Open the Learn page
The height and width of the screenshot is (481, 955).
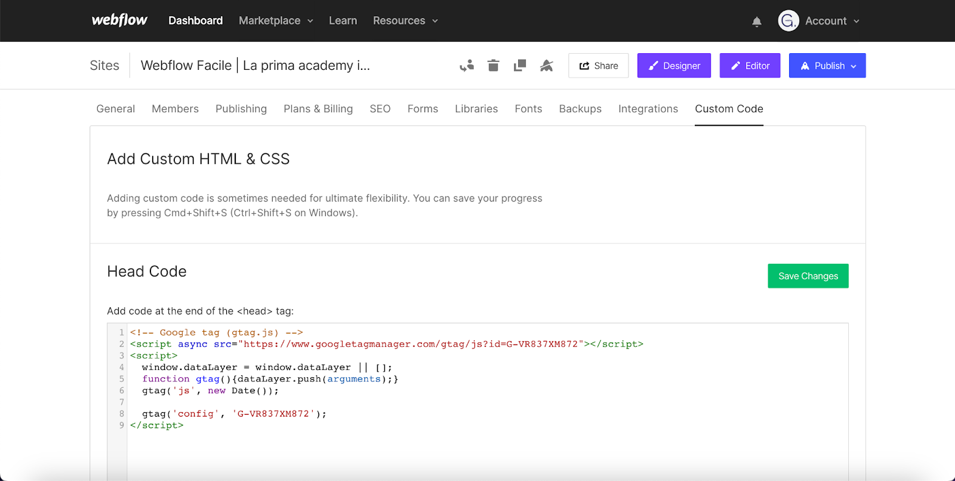(343, 21)
